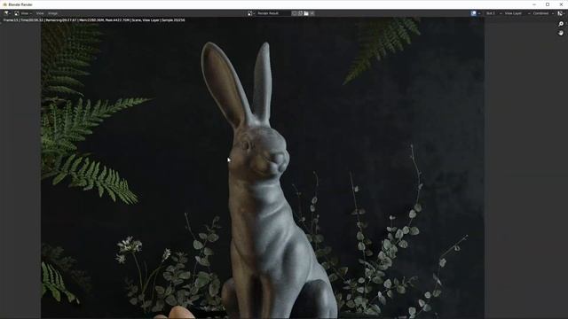Click the image browse icon beside Render Result

click(x=250, y=13)
